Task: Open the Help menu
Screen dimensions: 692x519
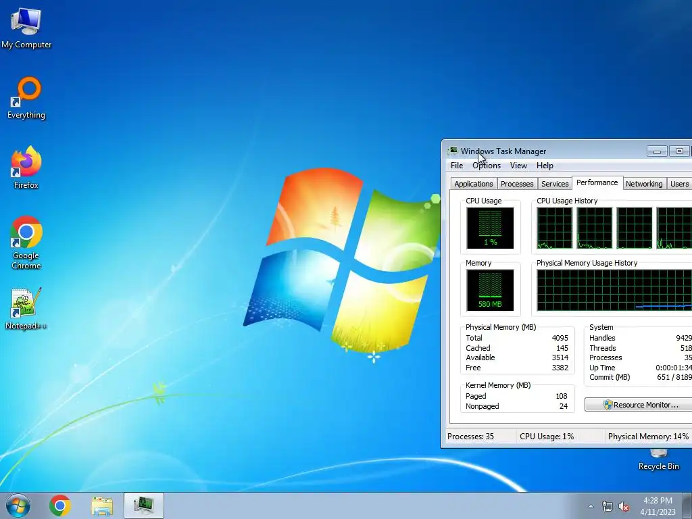Action: (545, 166)
